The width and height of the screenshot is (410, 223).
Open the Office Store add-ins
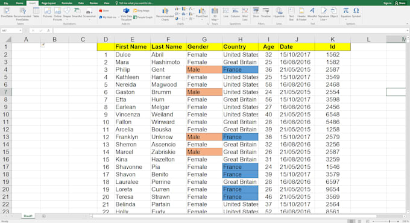coord(104,11)
